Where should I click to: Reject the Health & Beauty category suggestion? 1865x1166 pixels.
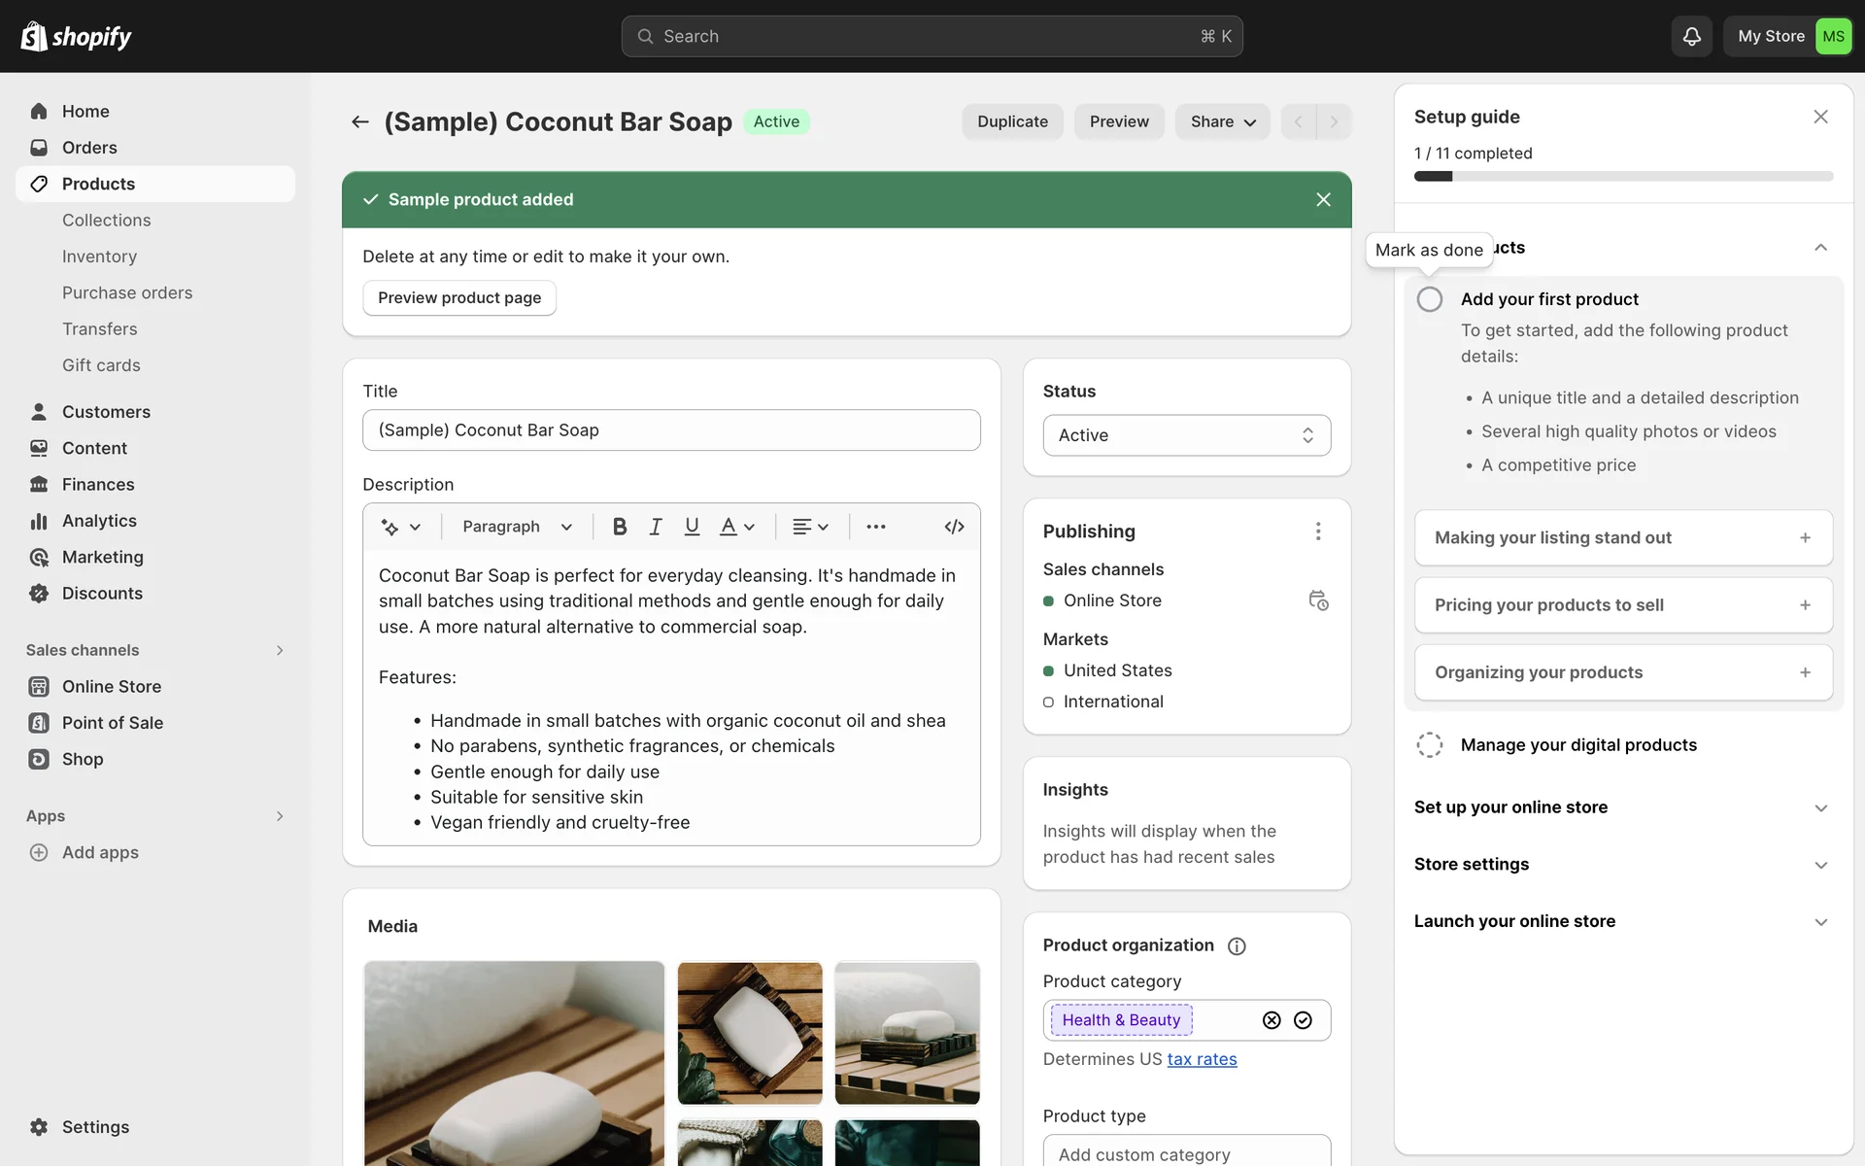(x=1272, y=1020)
